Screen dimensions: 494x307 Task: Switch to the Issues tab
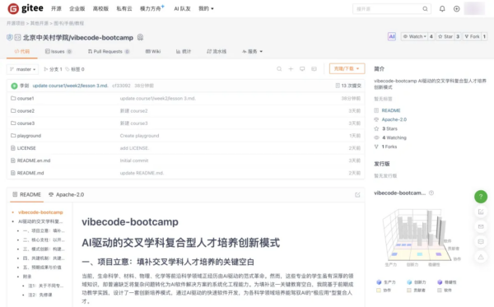[x=58, y=51]
